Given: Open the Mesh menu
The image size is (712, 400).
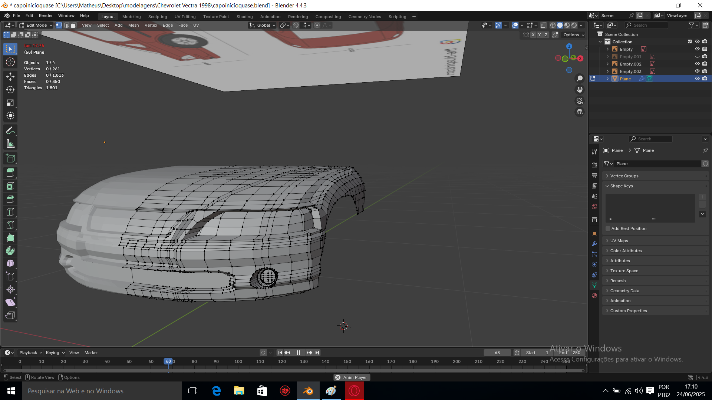Looking at the screenshot, I should coord(133,25).
